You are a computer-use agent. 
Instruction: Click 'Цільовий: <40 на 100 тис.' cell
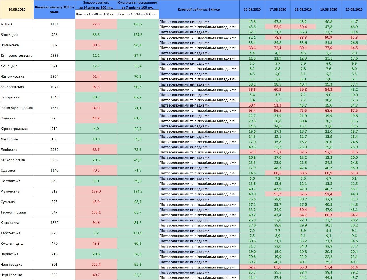coord(96,14)
